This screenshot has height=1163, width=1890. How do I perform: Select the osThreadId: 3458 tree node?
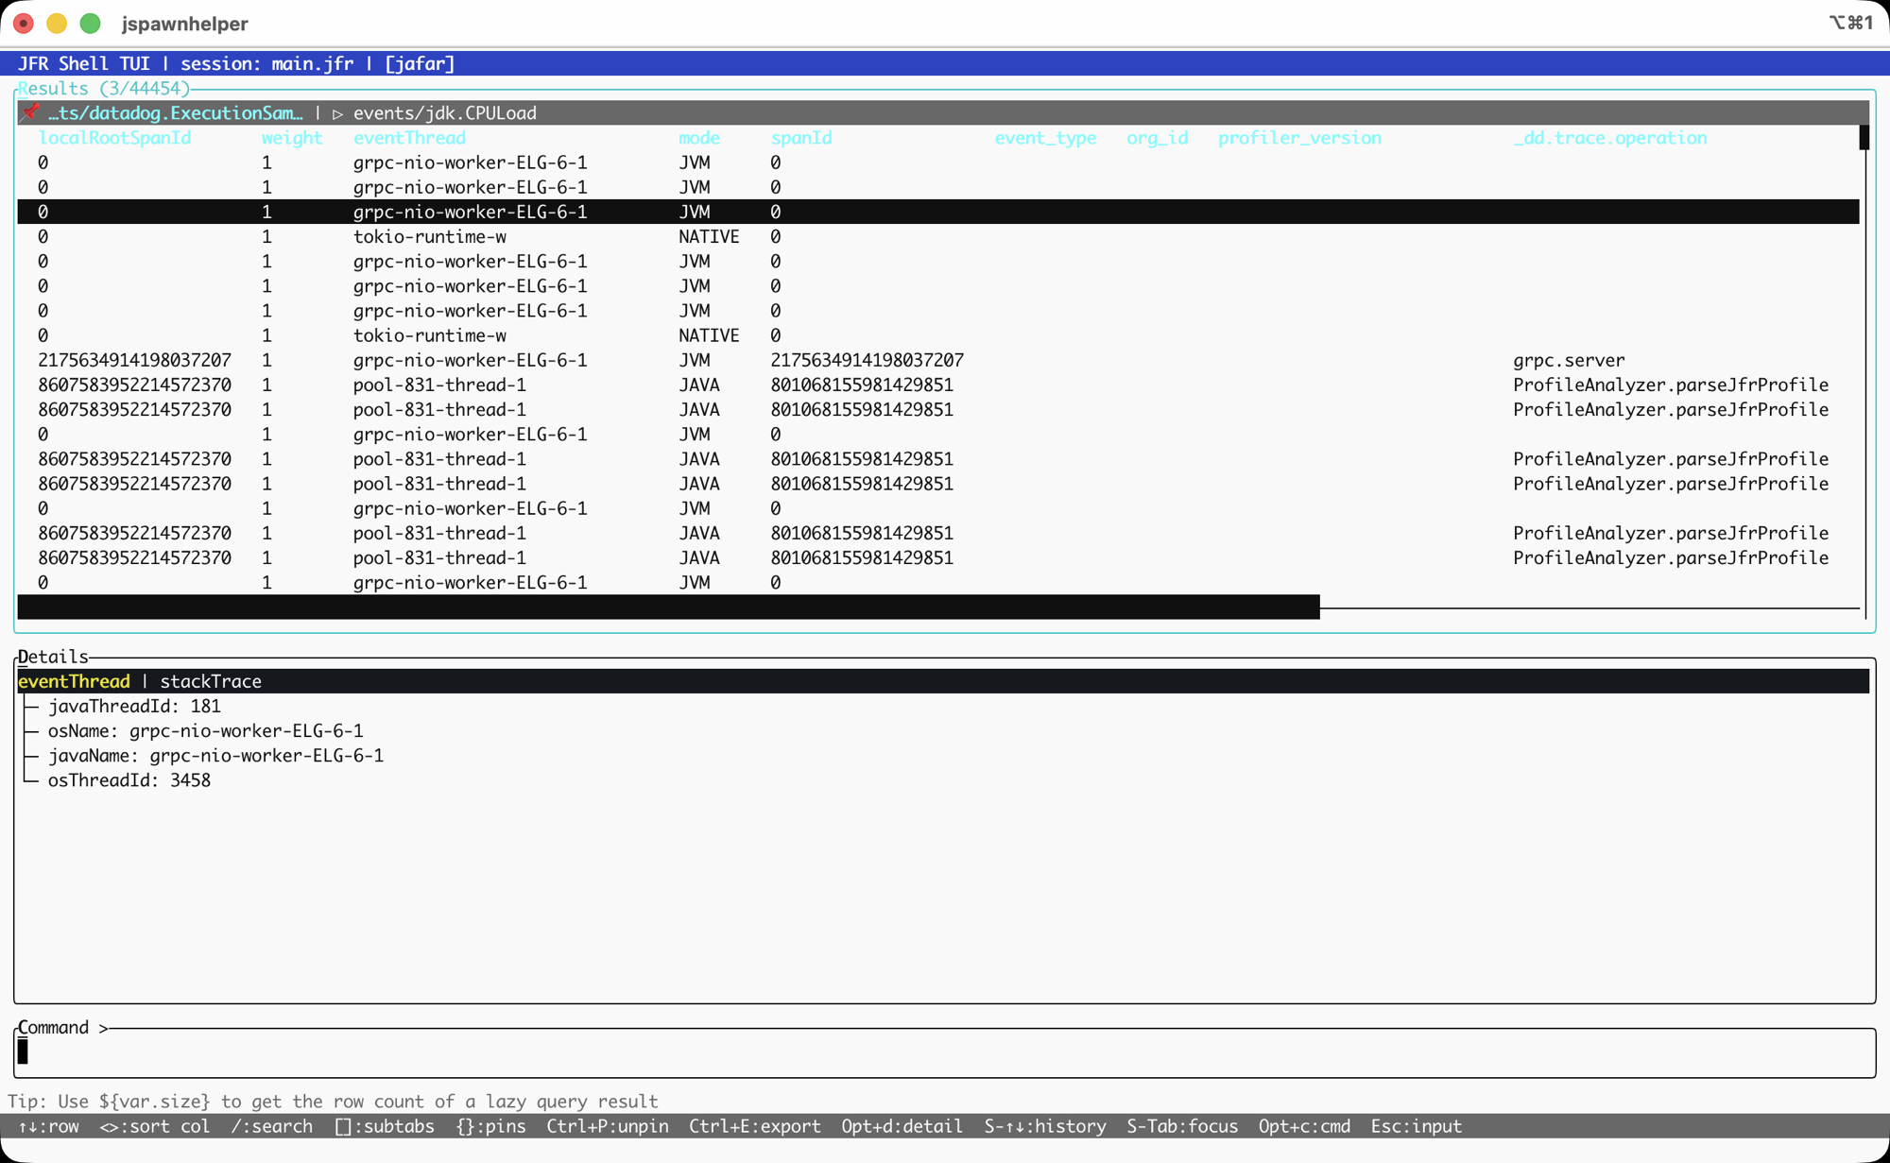[x=129, y=780]
